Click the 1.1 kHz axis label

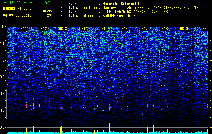tap(3, 44)
